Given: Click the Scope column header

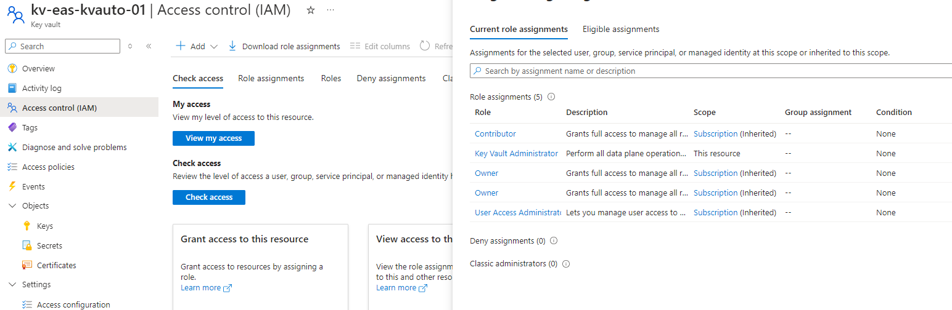Looking at the screenshot, I should click(705, 113).
